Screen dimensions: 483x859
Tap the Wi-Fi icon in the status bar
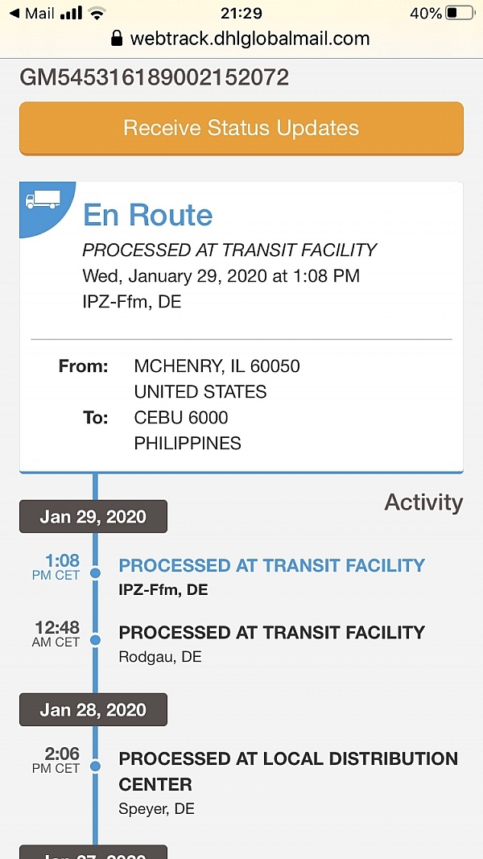[97, 13]
